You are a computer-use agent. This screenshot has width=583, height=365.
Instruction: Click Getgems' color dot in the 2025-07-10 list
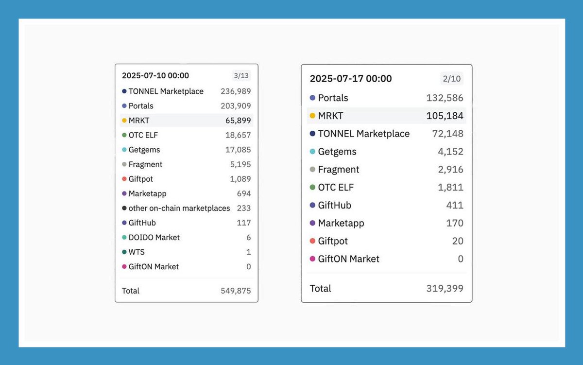pyautogui.click(x=124, y=150)
